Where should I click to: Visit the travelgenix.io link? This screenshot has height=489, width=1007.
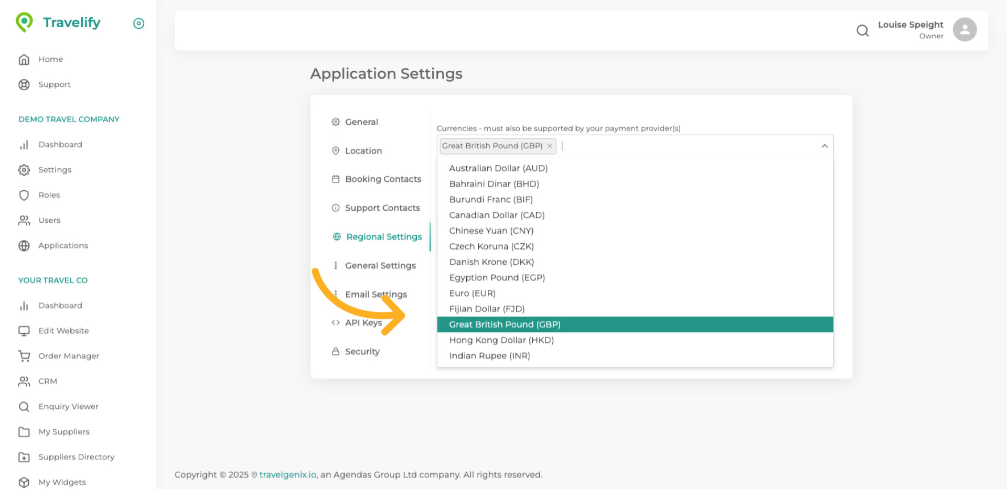coord(287,475)
